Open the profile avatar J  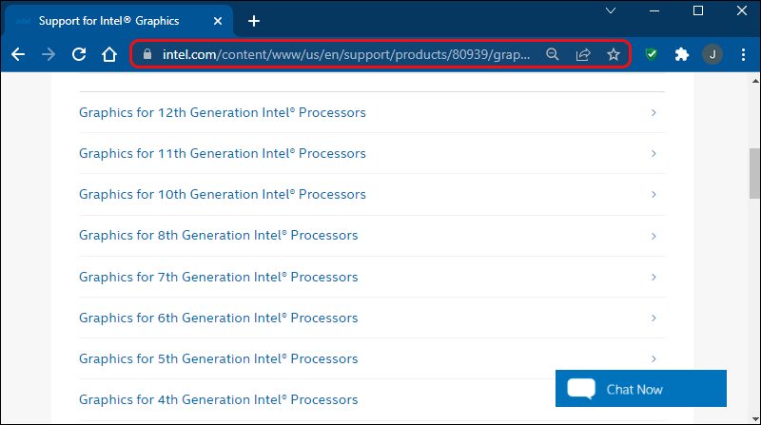[712, 54]
